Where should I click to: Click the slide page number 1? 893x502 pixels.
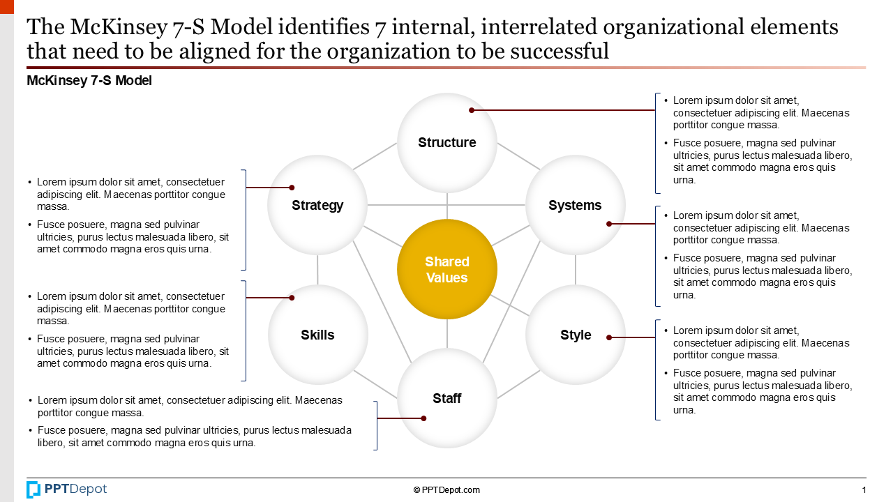[864, 490]
